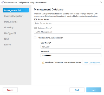Viewport: 104px width, 95px height.
Task: Click the Cancel button
Action: tap(10, 90)
